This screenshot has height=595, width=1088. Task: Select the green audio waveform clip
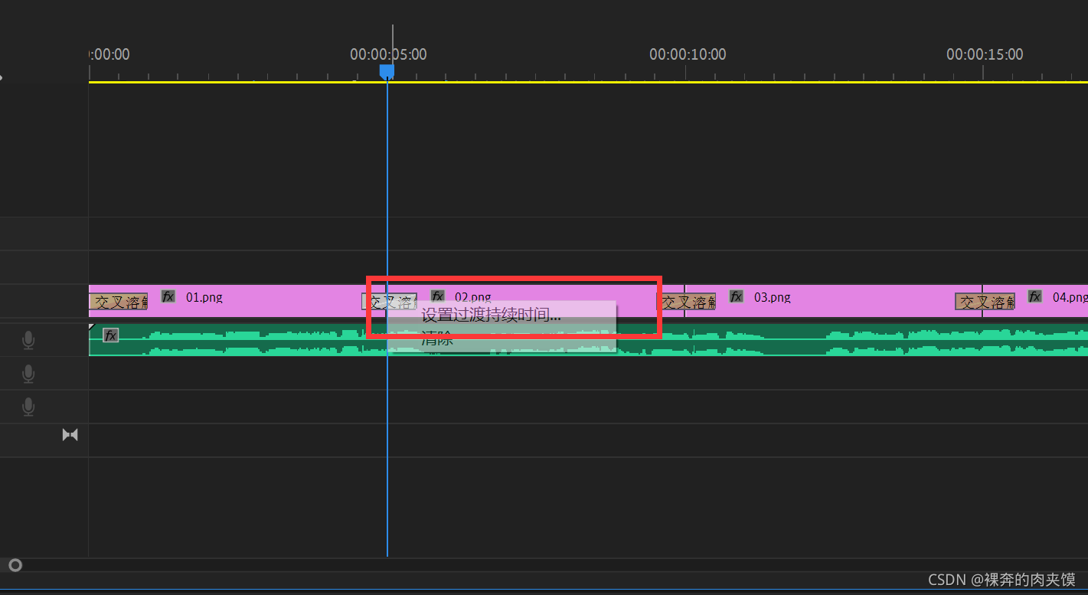tap(588, 340)
